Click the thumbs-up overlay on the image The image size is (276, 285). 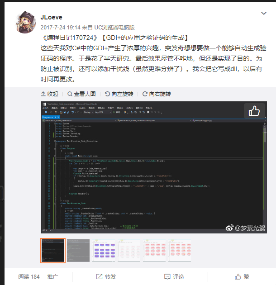[254, 111]
